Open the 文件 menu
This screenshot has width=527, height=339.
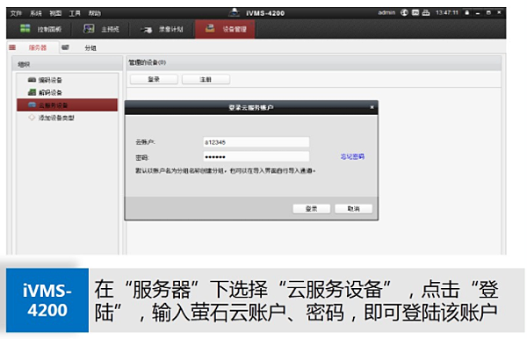pyautogui.click(x=16, y=13)
